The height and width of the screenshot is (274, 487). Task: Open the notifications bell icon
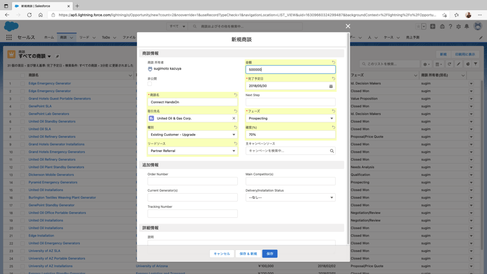tap(467, 26)
